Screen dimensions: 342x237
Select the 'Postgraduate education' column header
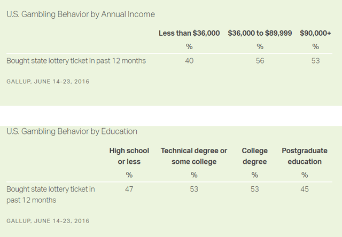click(305, 156)
